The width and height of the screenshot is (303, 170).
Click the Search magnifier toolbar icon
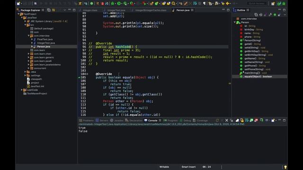click(x=173, y=3)
